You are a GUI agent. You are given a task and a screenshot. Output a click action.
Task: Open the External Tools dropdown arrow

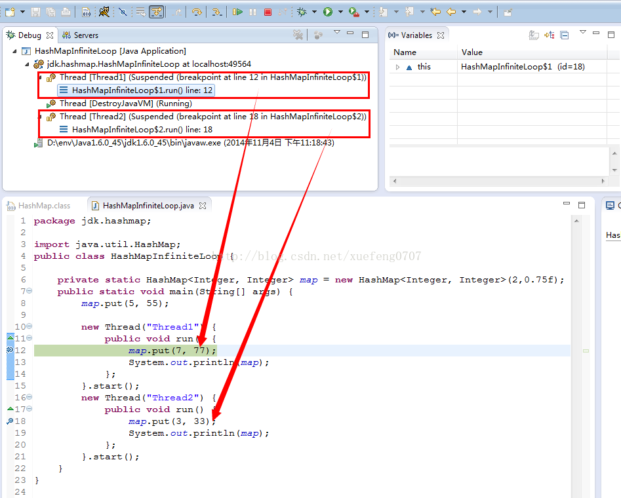point(367,12)
